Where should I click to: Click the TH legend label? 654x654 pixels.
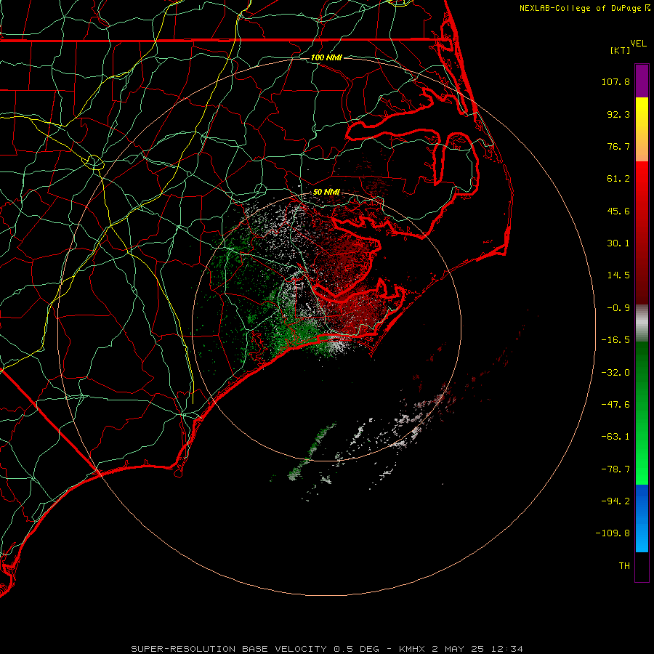(624, 566)
